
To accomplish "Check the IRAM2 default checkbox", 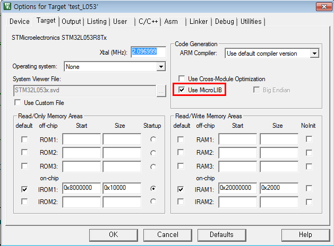I will (x=181, y=201).
